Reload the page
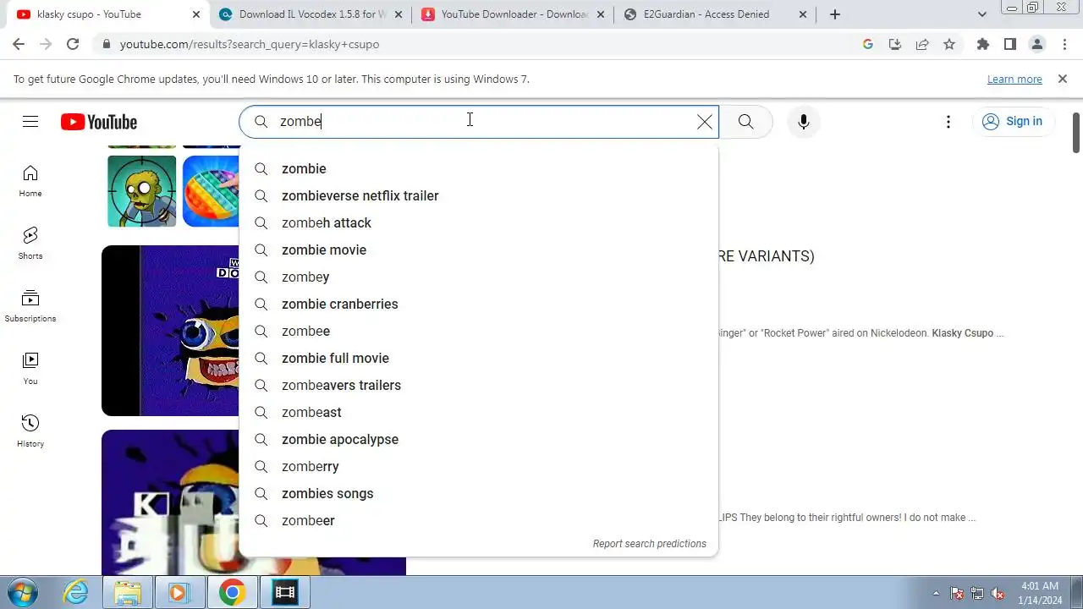 (73, 44)
